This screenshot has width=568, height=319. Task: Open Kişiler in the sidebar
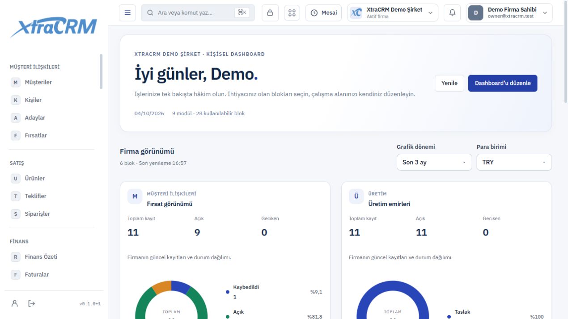pos(52,100)
